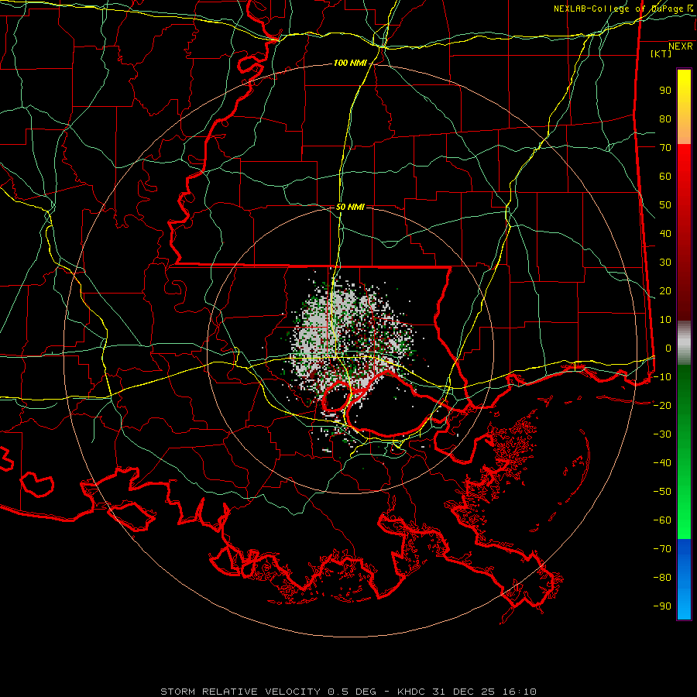Click the blue bottom segment of color bar
This screenshot has height=697, width=697.
click(x=684, y=579)
